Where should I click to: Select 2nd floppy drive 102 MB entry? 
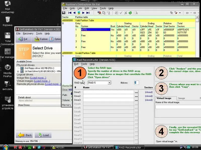tap(39, 68)
